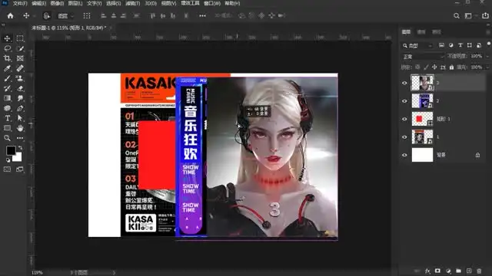The width and height of the screenshot is (492, 276).
Task: Select the Sponge/Dodge tool
Action: click(x=7, y=108)
